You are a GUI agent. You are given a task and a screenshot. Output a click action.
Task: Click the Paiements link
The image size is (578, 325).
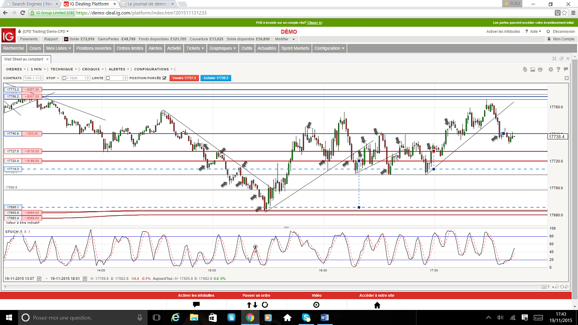pyautogui.click(x=29, y=39)
